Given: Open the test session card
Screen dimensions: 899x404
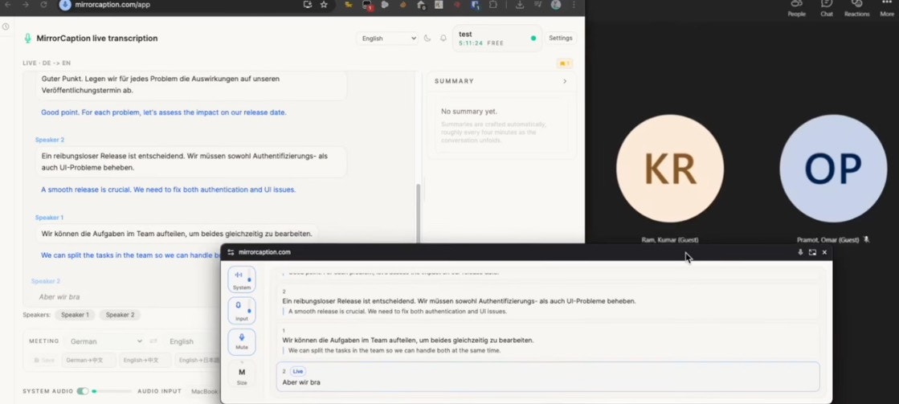Looking at the screenshot, I should tap(496, 39).
